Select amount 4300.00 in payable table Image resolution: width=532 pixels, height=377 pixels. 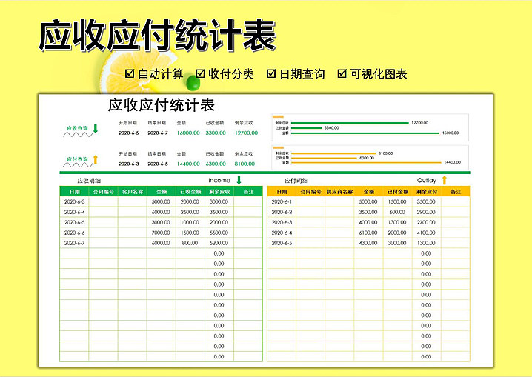[x=368, y=243]
